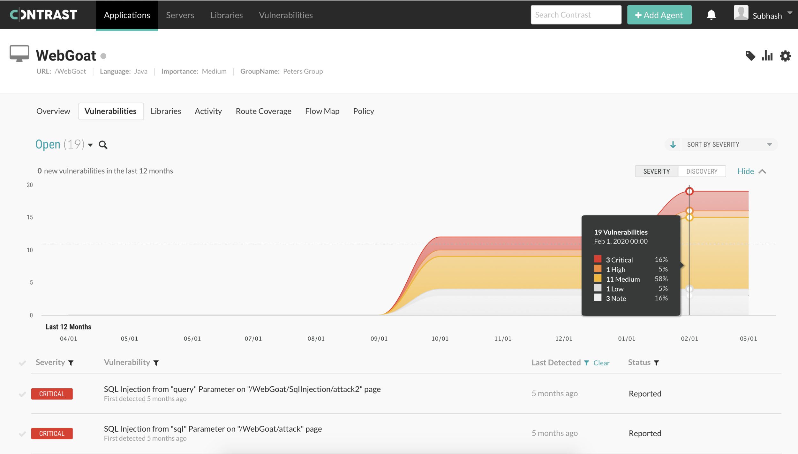Click the Critical red legend swatch

pos(598,259)
